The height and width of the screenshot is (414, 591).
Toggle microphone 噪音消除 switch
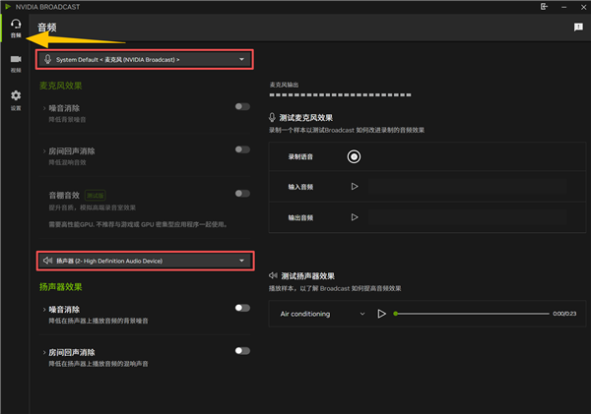coord(241,106)
